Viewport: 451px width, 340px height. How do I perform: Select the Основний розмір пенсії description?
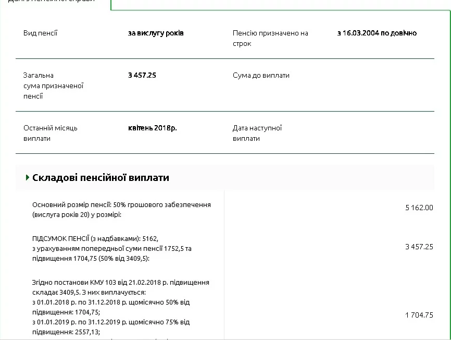tap(121, 210)
